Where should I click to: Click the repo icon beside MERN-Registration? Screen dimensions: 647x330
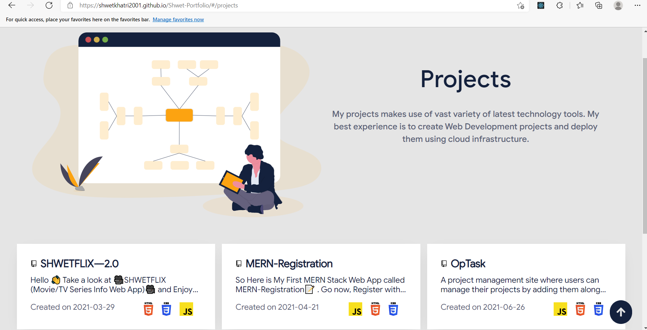coord(239,264)
